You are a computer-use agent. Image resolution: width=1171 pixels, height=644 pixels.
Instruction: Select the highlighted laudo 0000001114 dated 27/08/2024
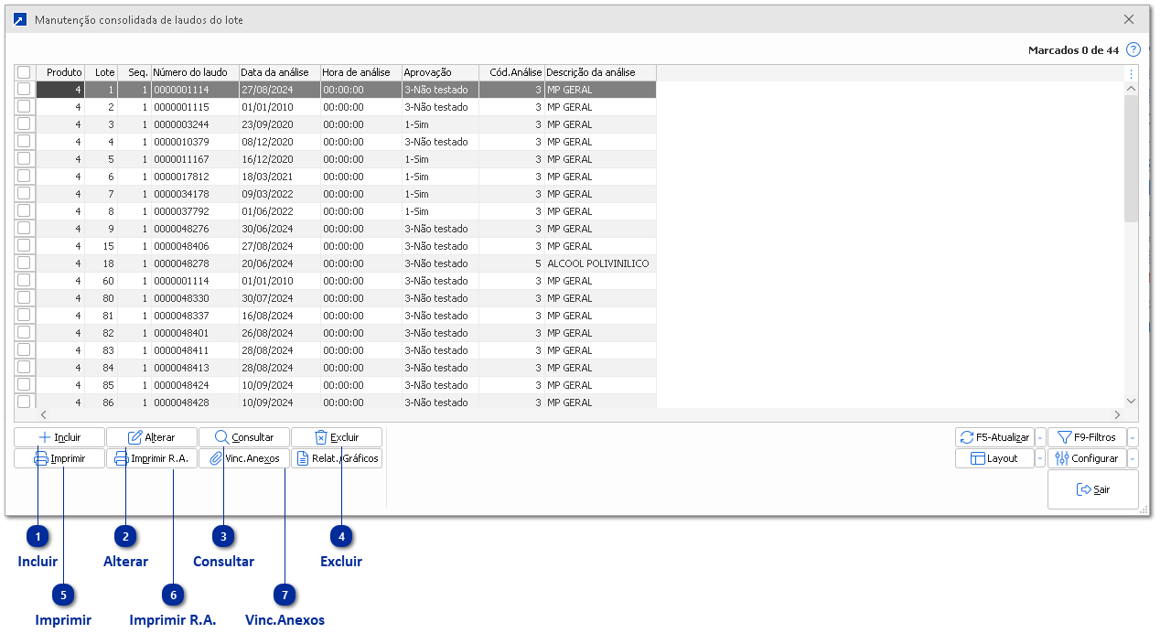click(x=195, y=90)
